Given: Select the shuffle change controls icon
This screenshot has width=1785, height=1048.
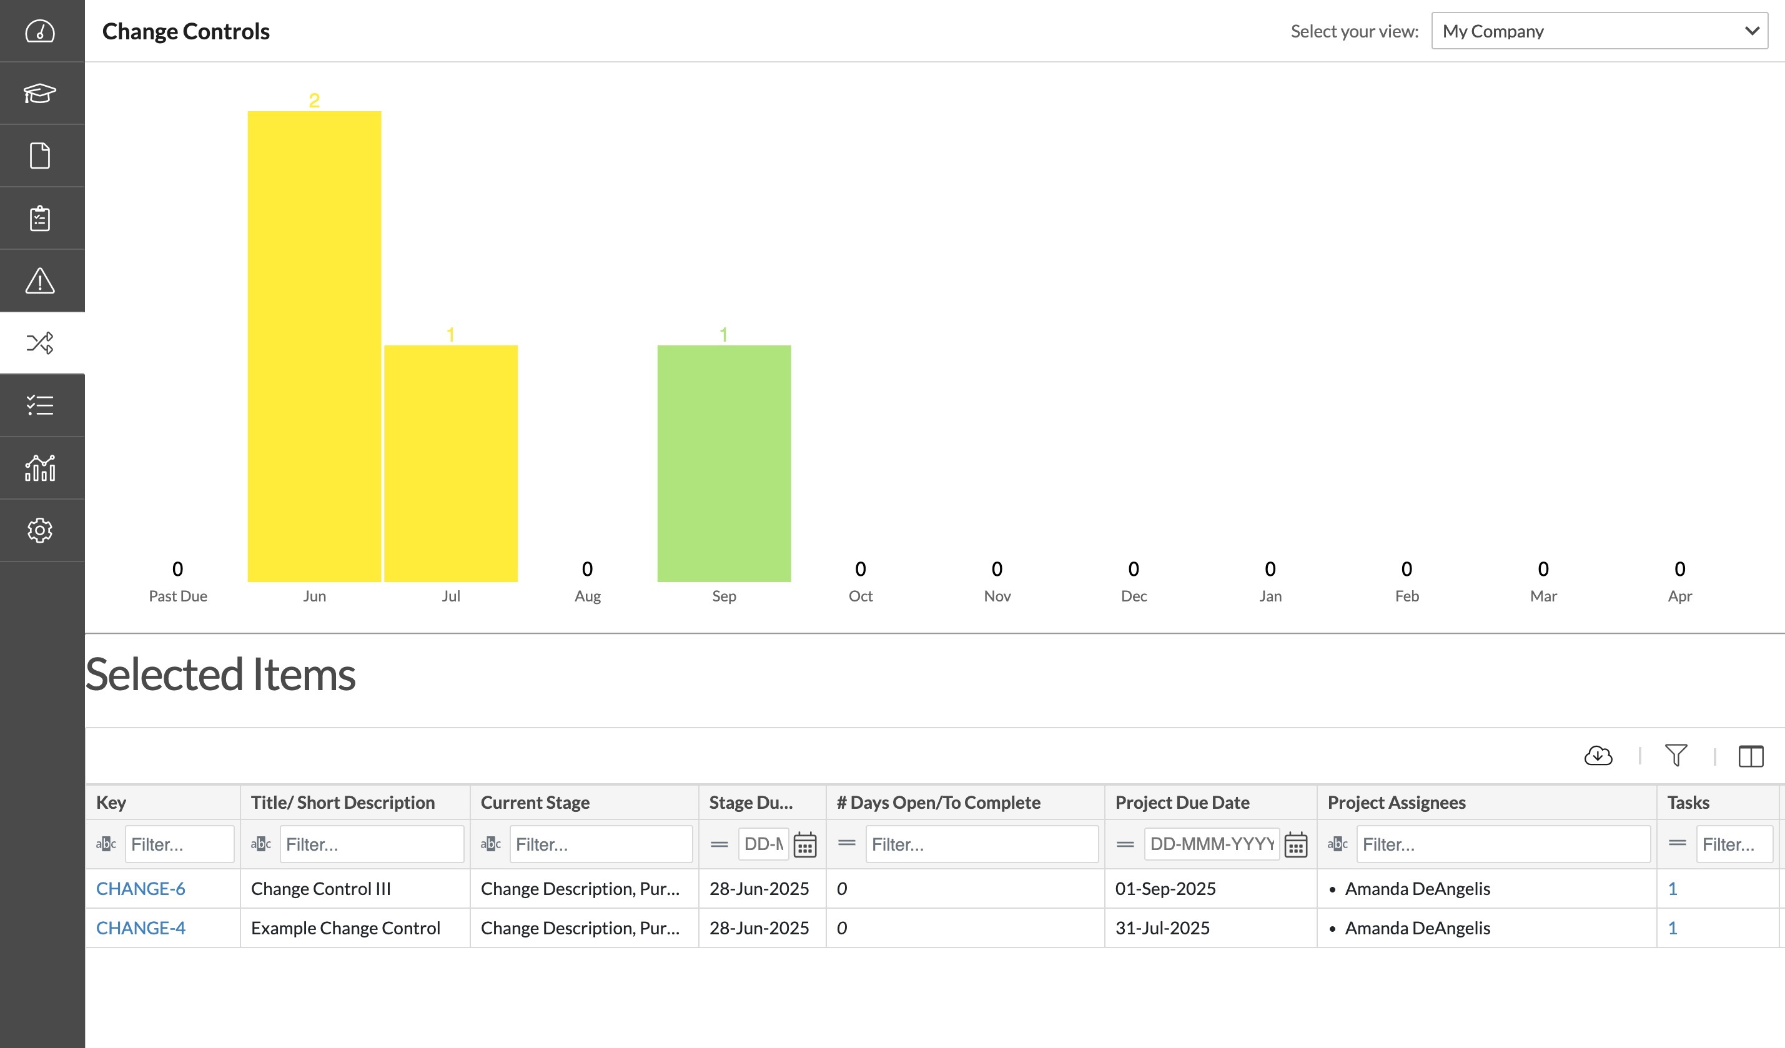Looking at the screenshot, I should pyautogui.click(x=41, y=343).
